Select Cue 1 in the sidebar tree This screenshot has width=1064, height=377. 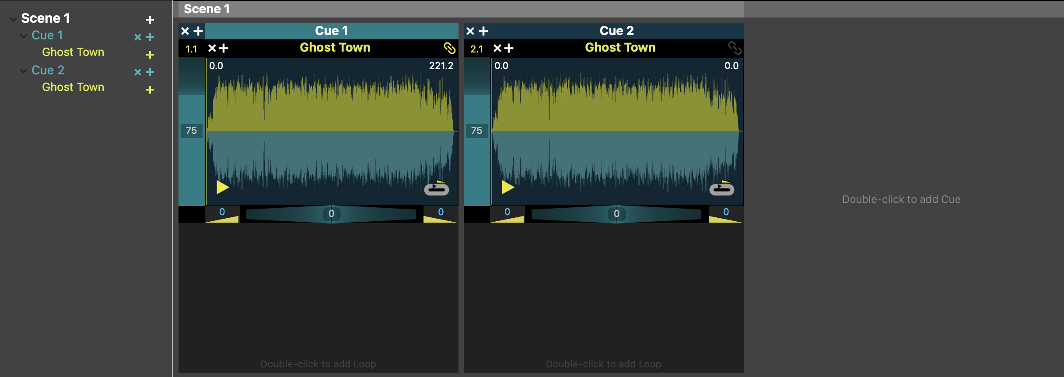click(x=47, y=35)
